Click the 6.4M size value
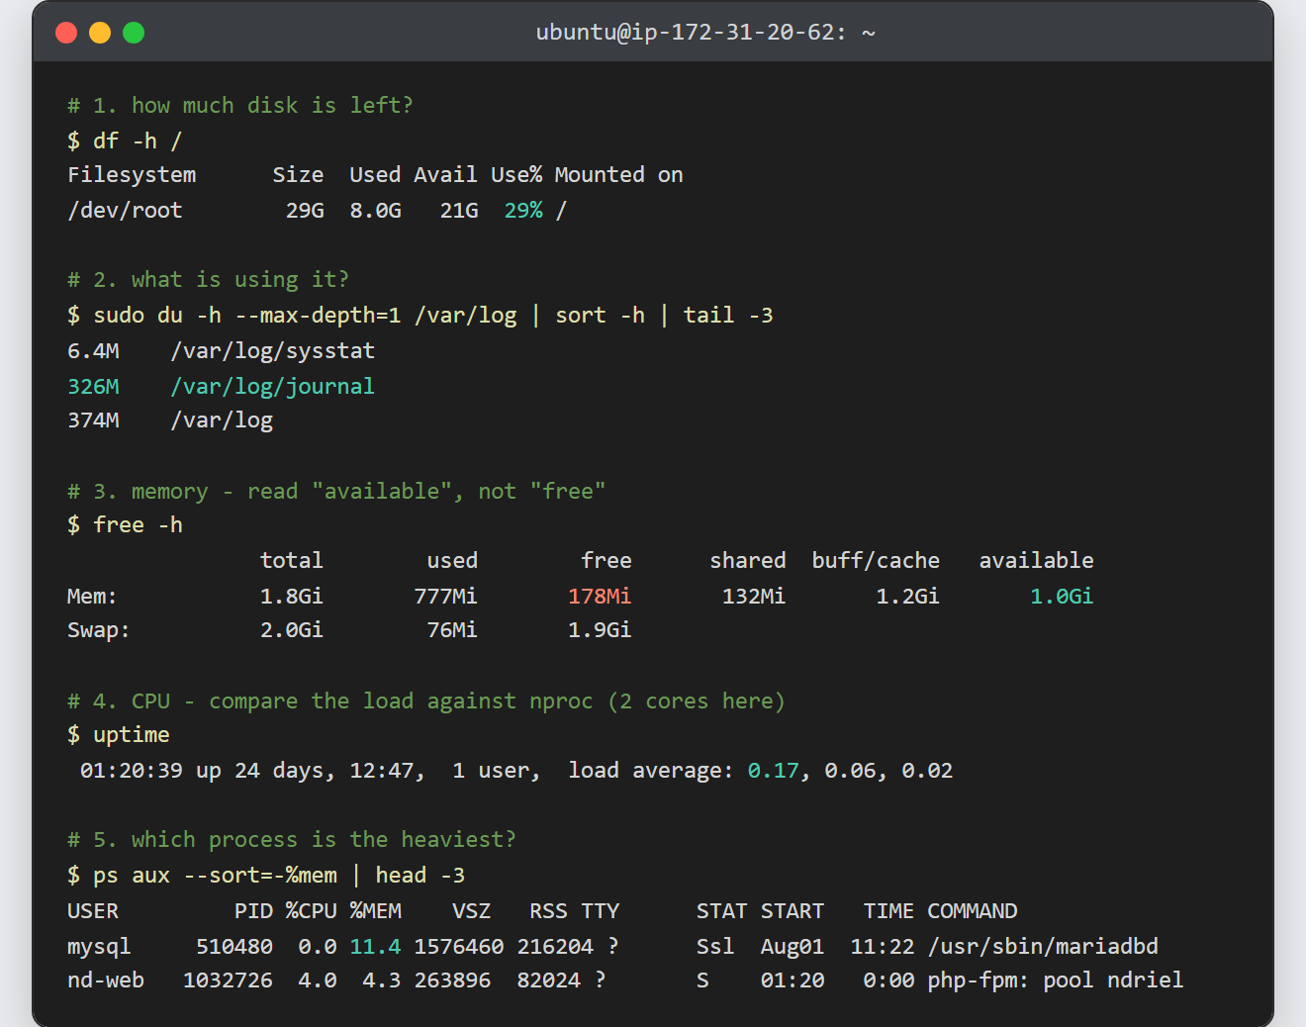 point(93,351)
